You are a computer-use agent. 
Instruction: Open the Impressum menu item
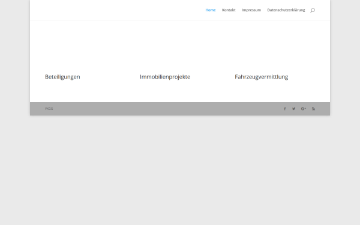tap(251, 10)
